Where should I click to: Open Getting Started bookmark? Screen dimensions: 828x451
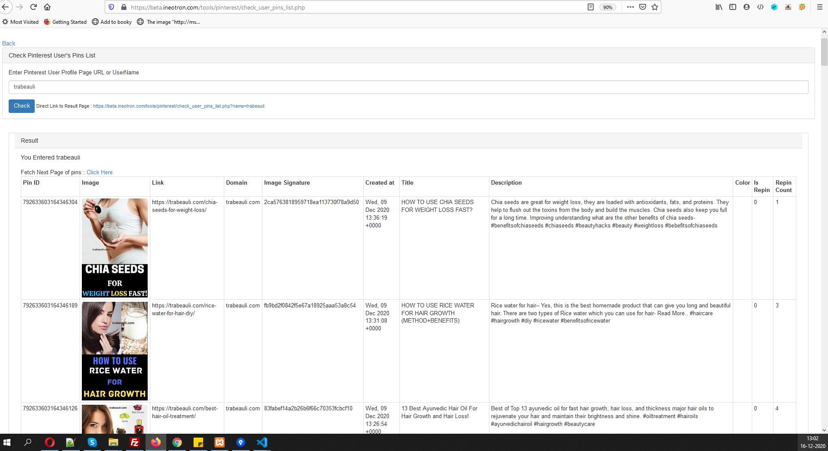[x=65, y=22]
